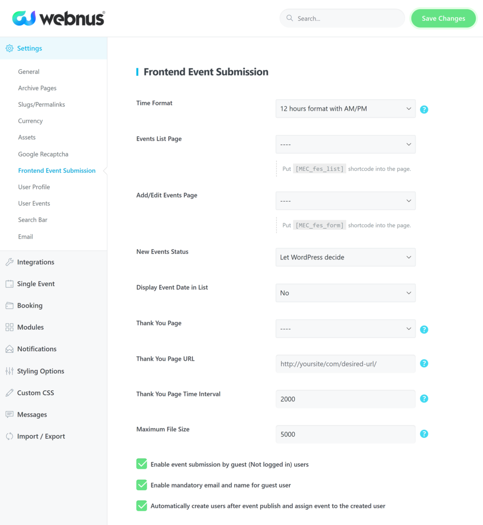
Task: Open Import / Export via refresh icon
Action: 9,436
